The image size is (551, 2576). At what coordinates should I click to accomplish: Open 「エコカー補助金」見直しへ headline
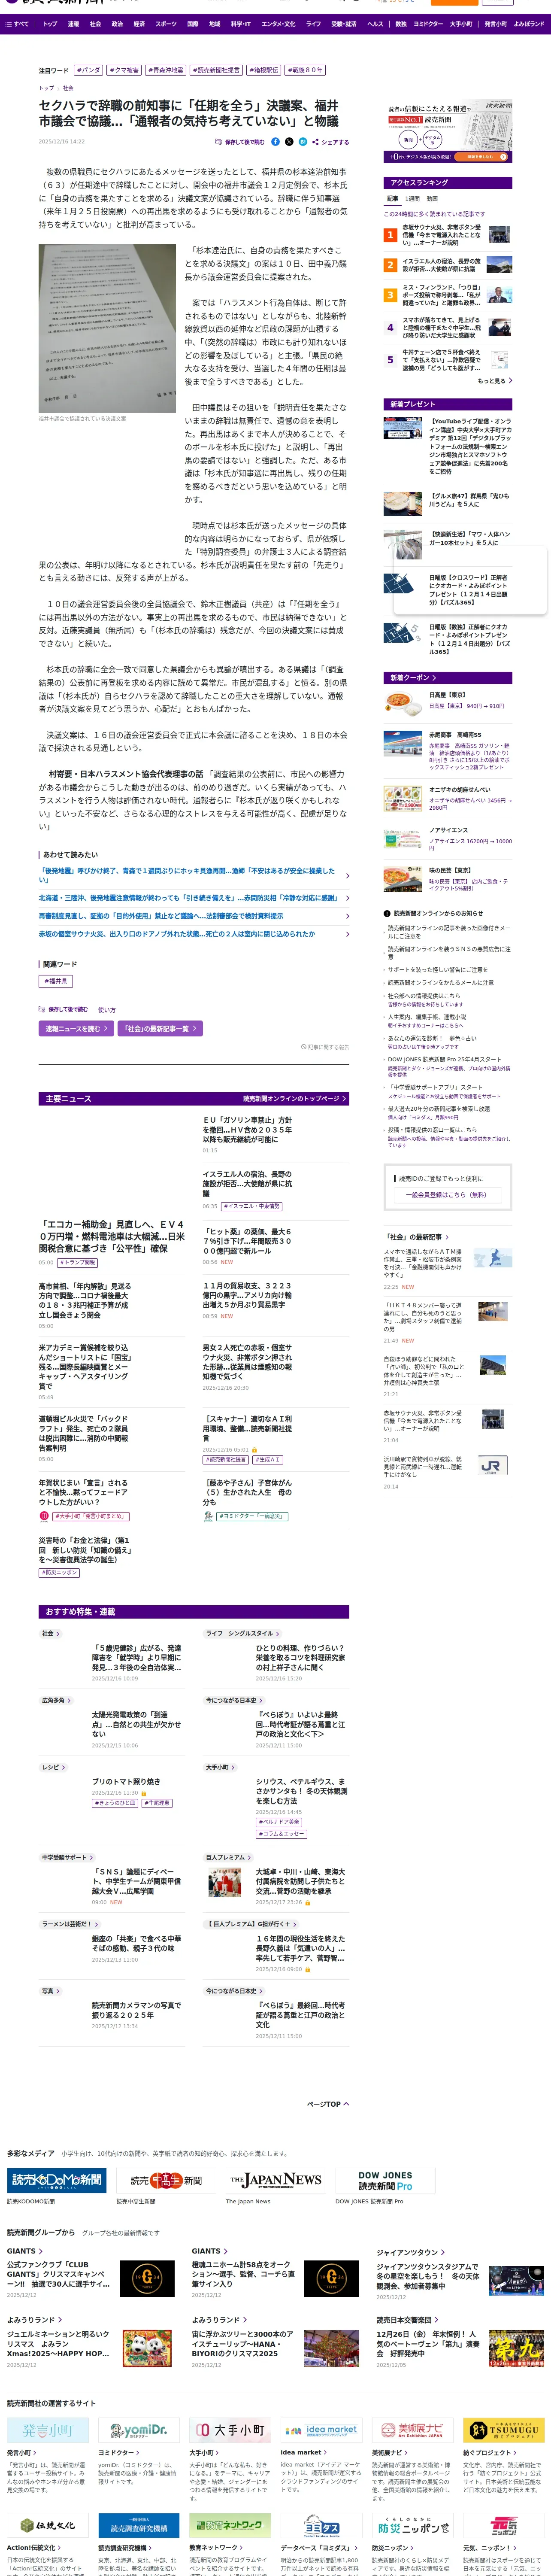tap(112, 1236)
